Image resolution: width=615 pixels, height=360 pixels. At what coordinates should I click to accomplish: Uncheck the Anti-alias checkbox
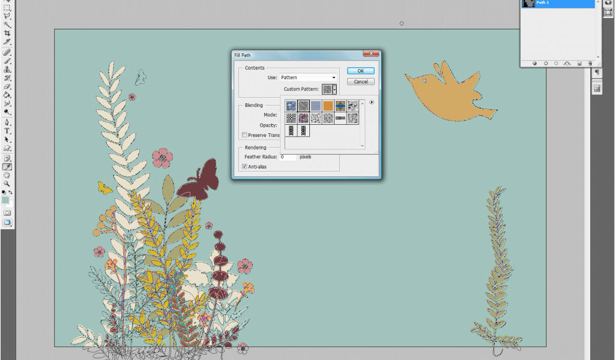pos(244,166)
